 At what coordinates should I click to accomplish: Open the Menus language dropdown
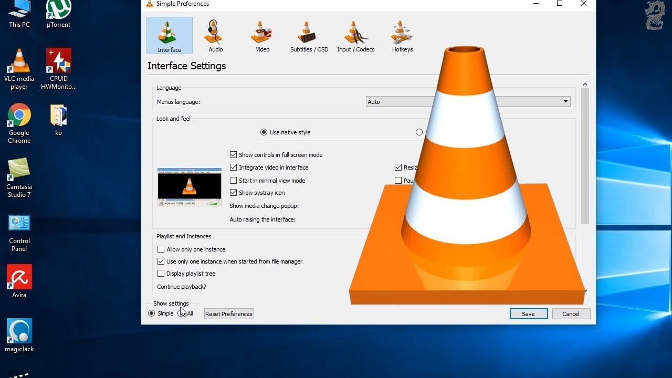point(468,102)
